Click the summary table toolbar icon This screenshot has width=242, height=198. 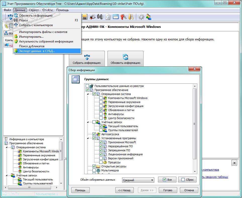116,17
